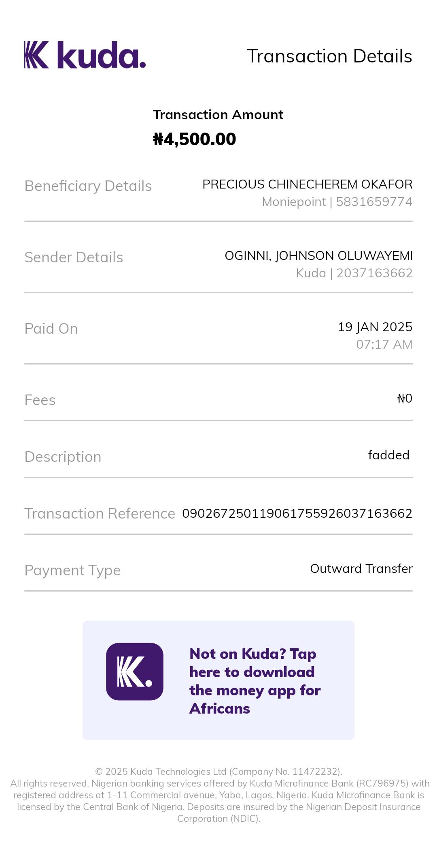Tap the 'Not on Kuda?' download link
437x849 pixels.
[x=255, y=681]
